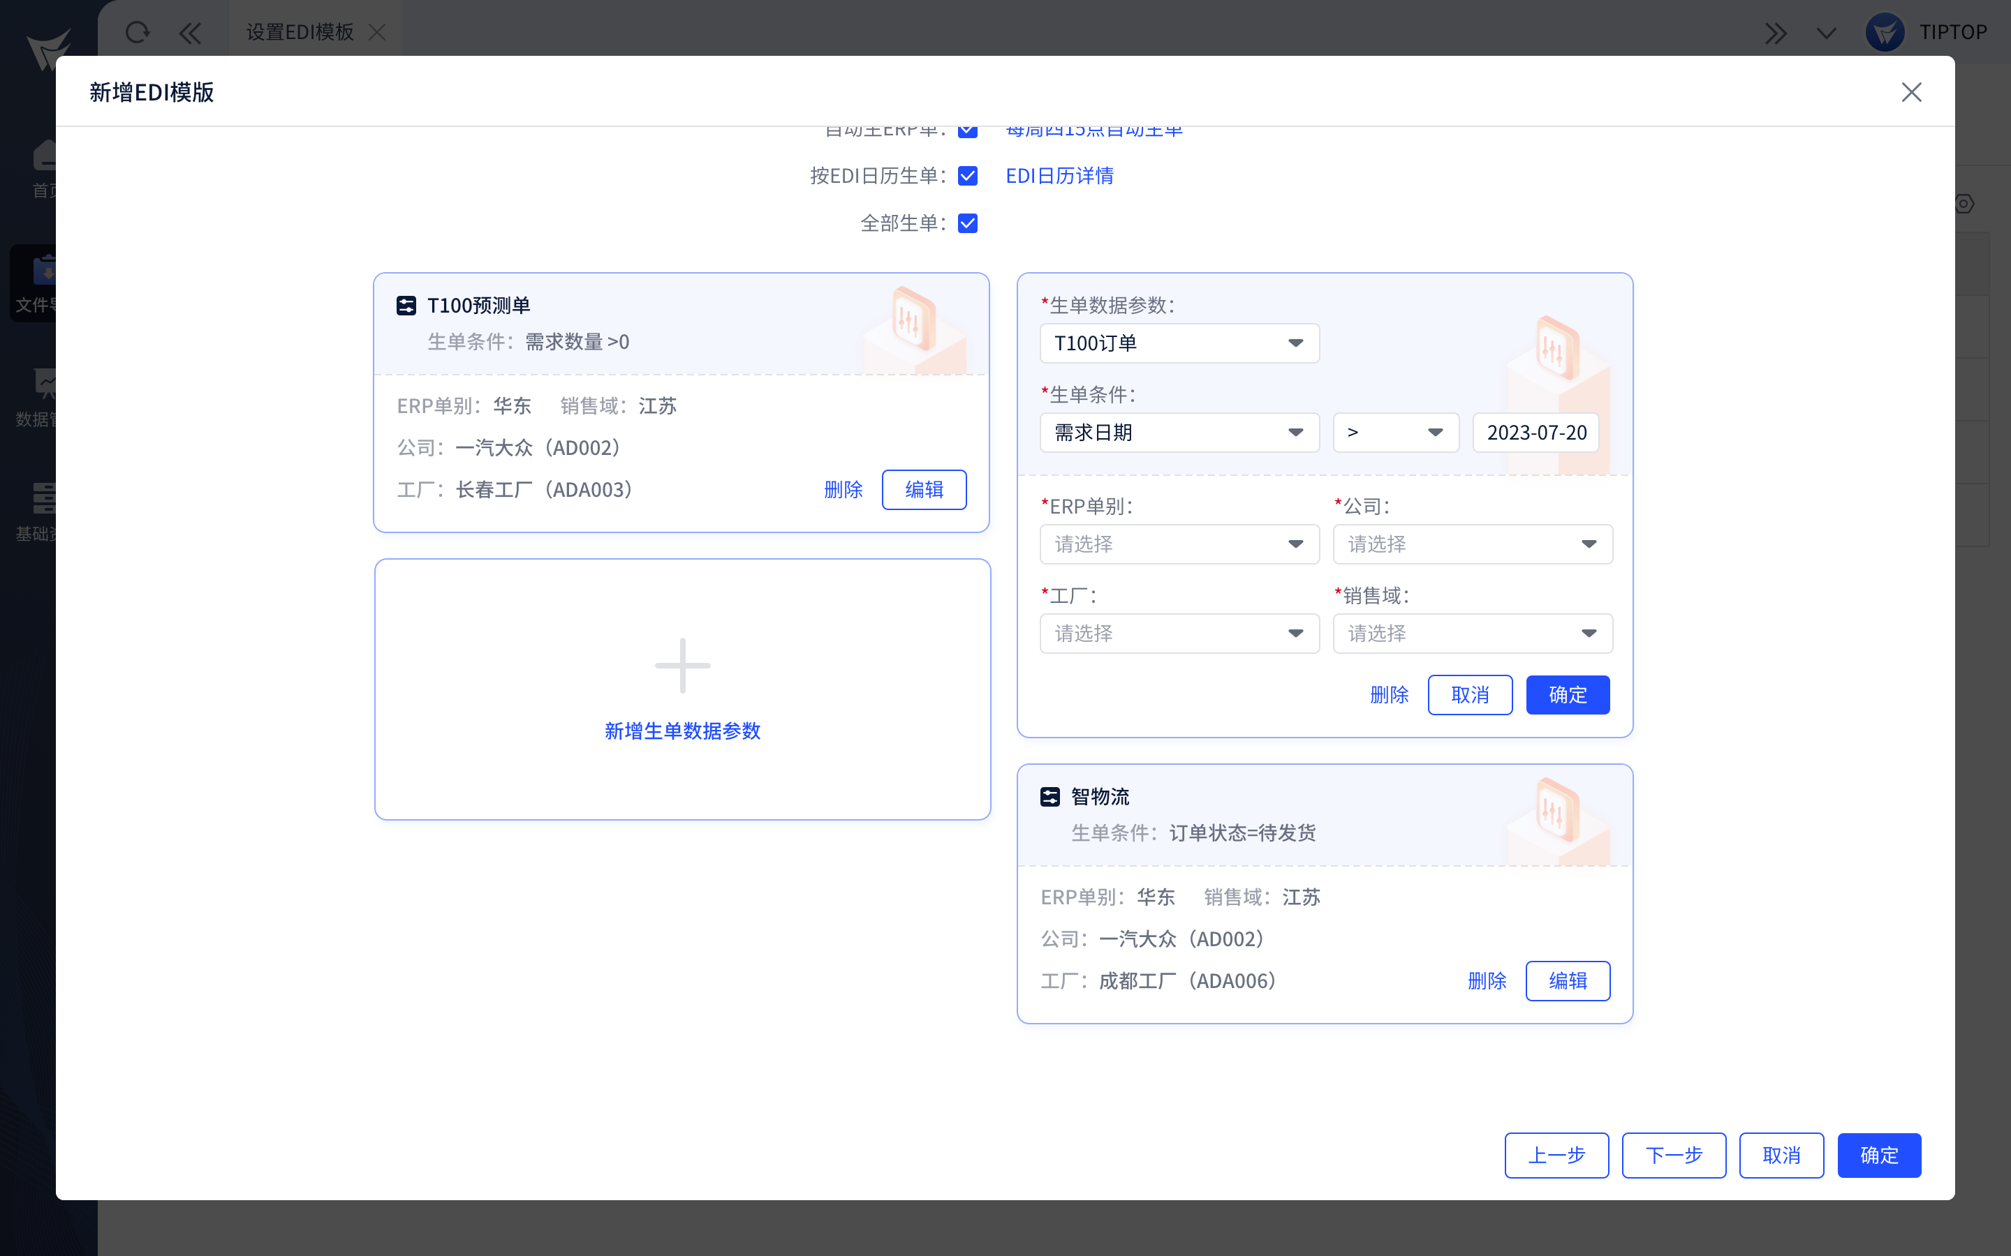Image resolution: width=2011 pixels, height=1256 pixels.
Task: Click the double right arrow tab-scroll icon
Action: point(1775,32)
